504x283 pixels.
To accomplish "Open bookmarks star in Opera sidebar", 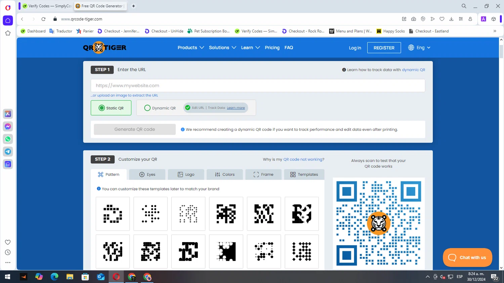I will point(8,33).
